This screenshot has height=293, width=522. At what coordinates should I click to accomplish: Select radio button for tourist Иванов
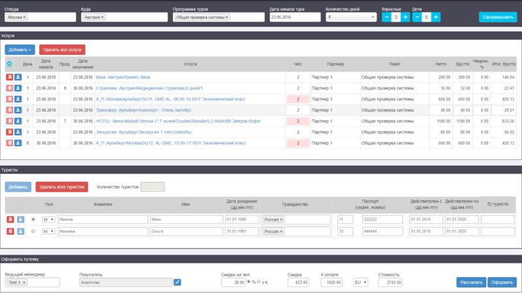tap(33, 219)
